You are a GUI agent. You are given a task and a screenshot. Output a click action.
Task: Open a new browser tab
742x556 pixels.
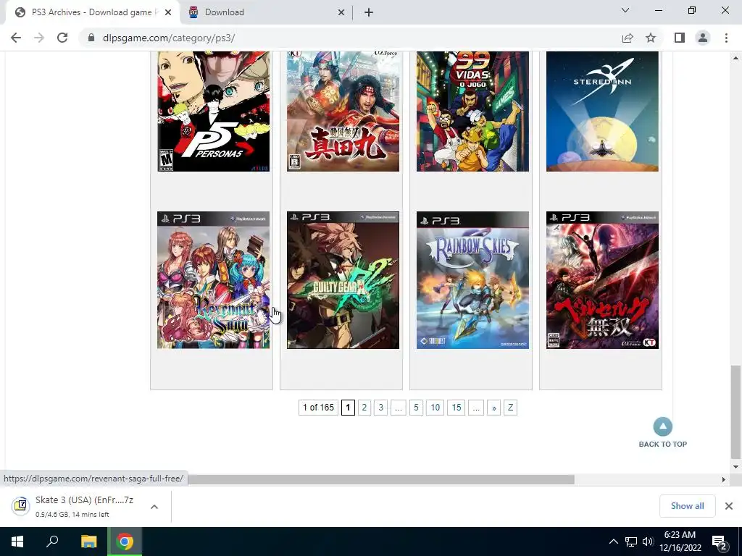pyautogui.click(x=369, y=12)
